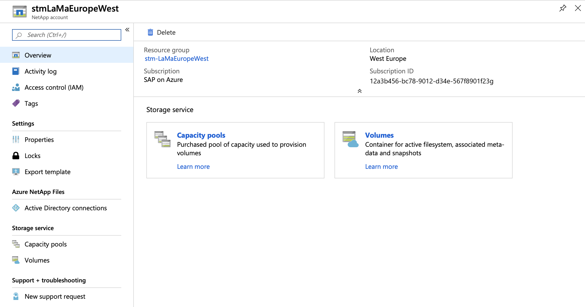Click the New support request icon
The width and height of the screenshot is (585, 307).
[16, 296]
